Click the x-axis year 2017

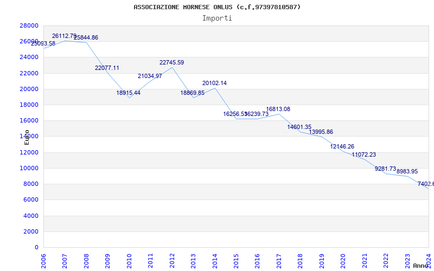[279, 261]
